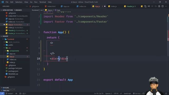
Task: Open errors and warnings count in status bar
Action: (x=23, y=93)
